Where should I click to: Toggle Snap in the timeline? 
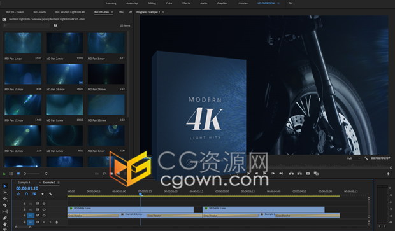point(27,194)
